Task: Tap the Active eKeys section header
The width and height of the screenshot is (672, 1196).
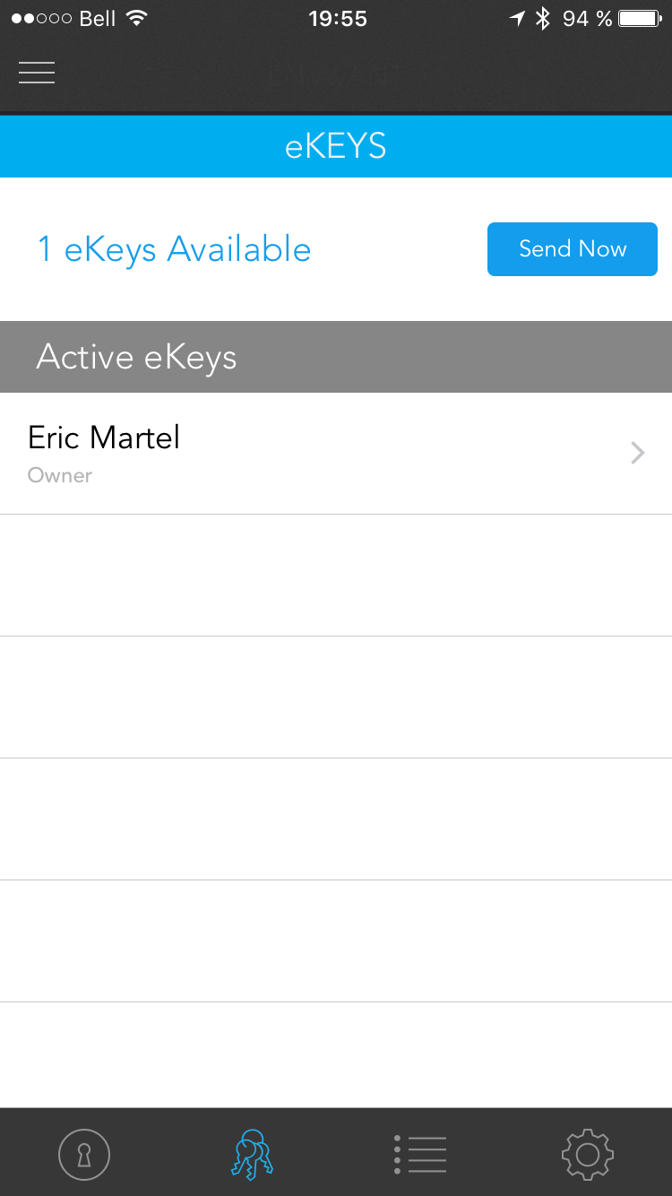Action: [136, 357]
